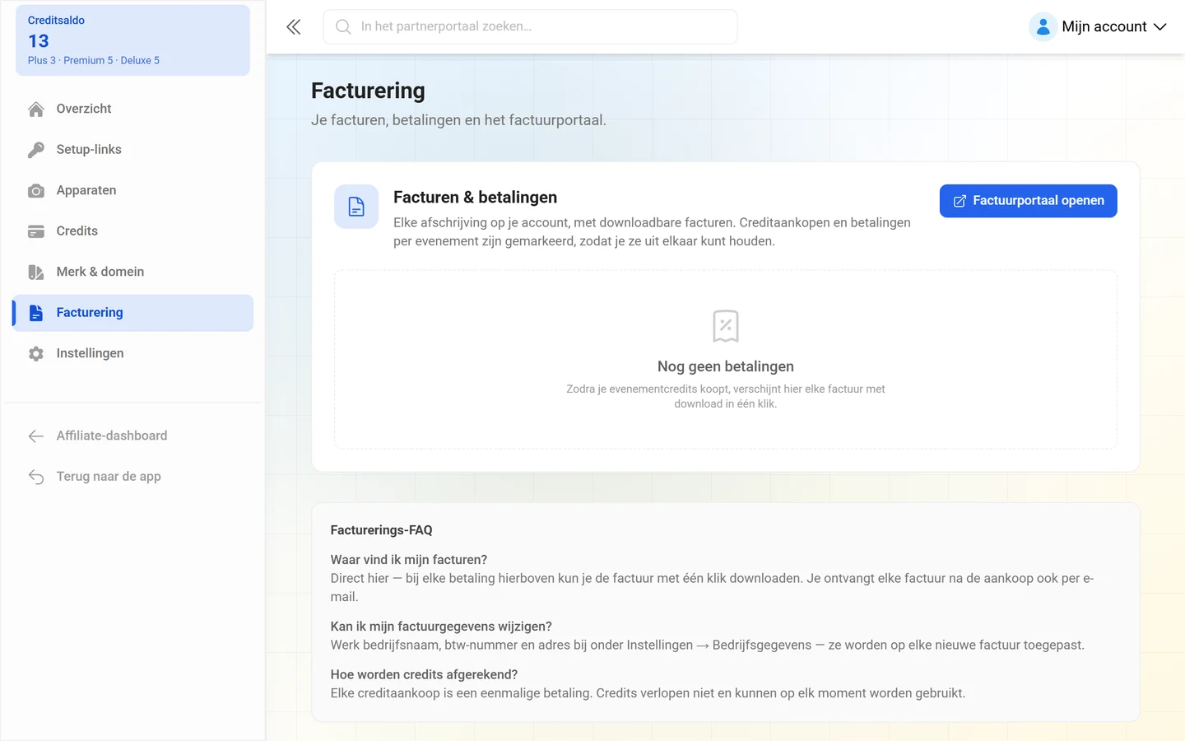Click the 'Facturen & betalingen' card title
The image size is (1185, 741).
pos(476,198)
